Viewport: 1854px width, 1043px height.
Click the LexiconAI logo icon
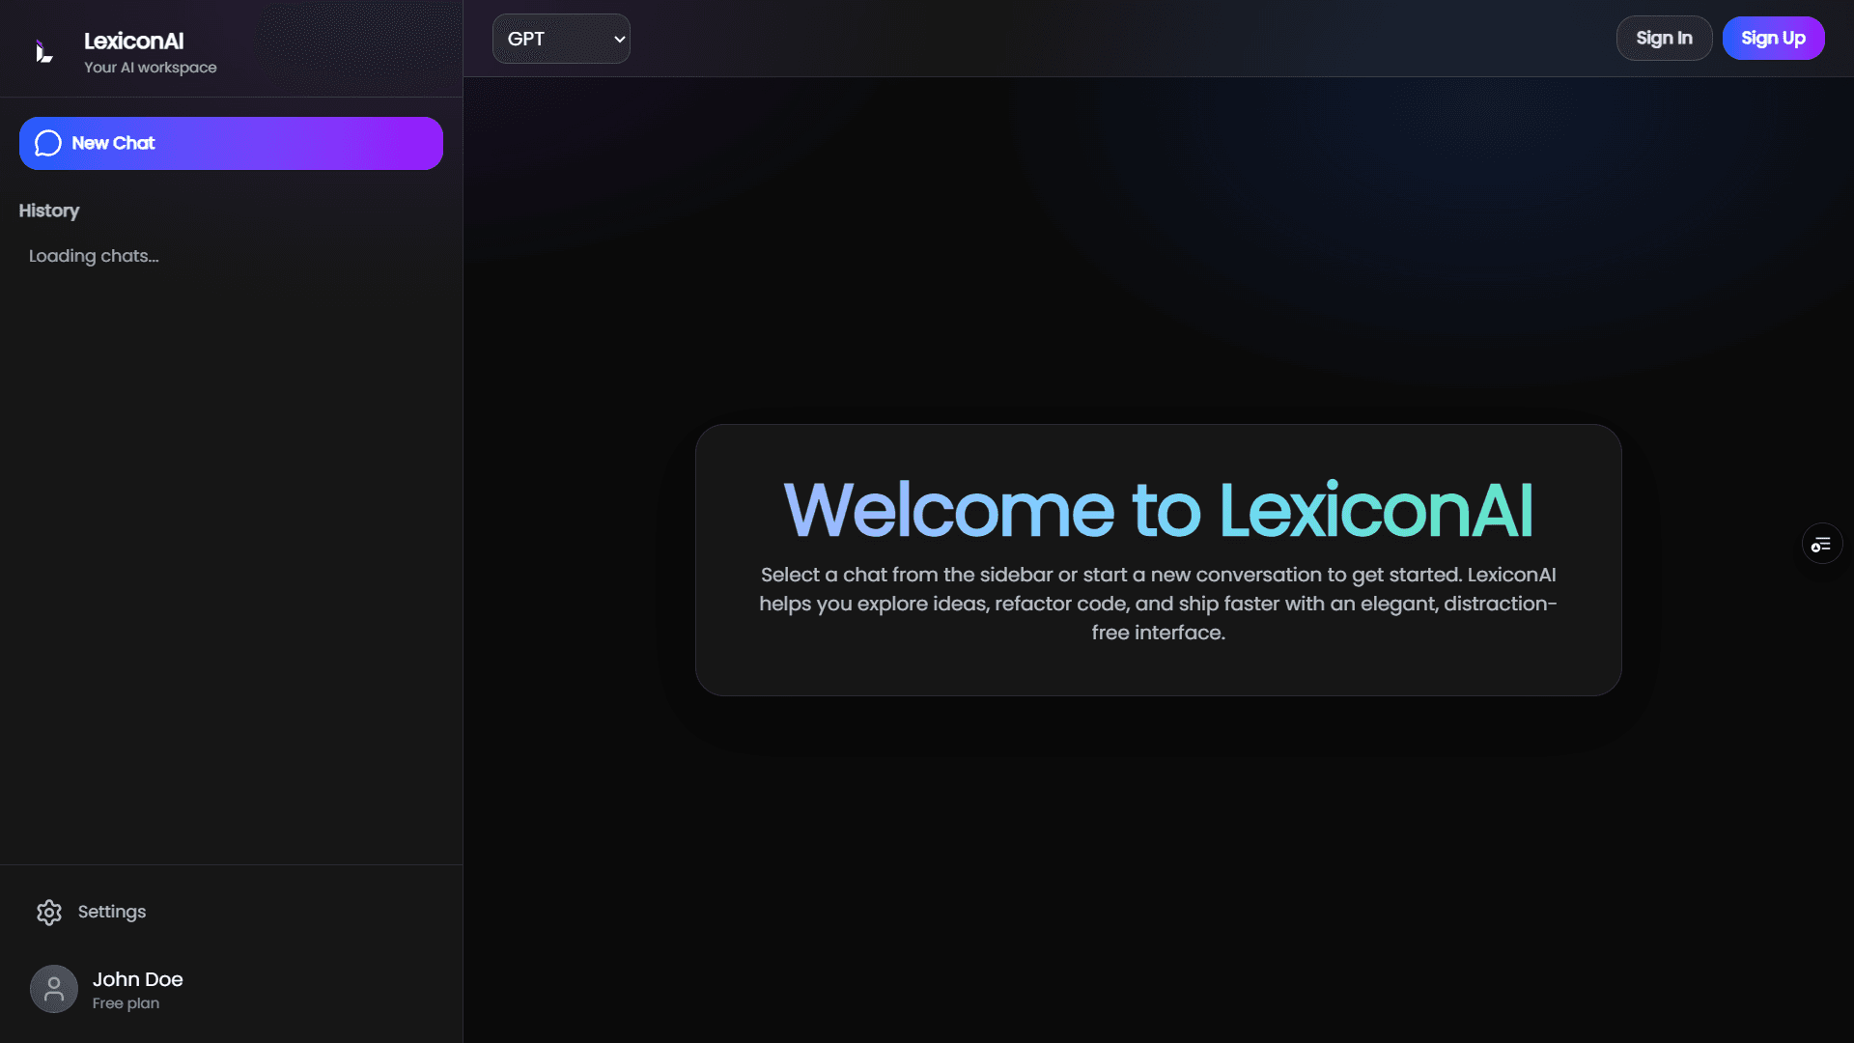[x=43, y=51]
